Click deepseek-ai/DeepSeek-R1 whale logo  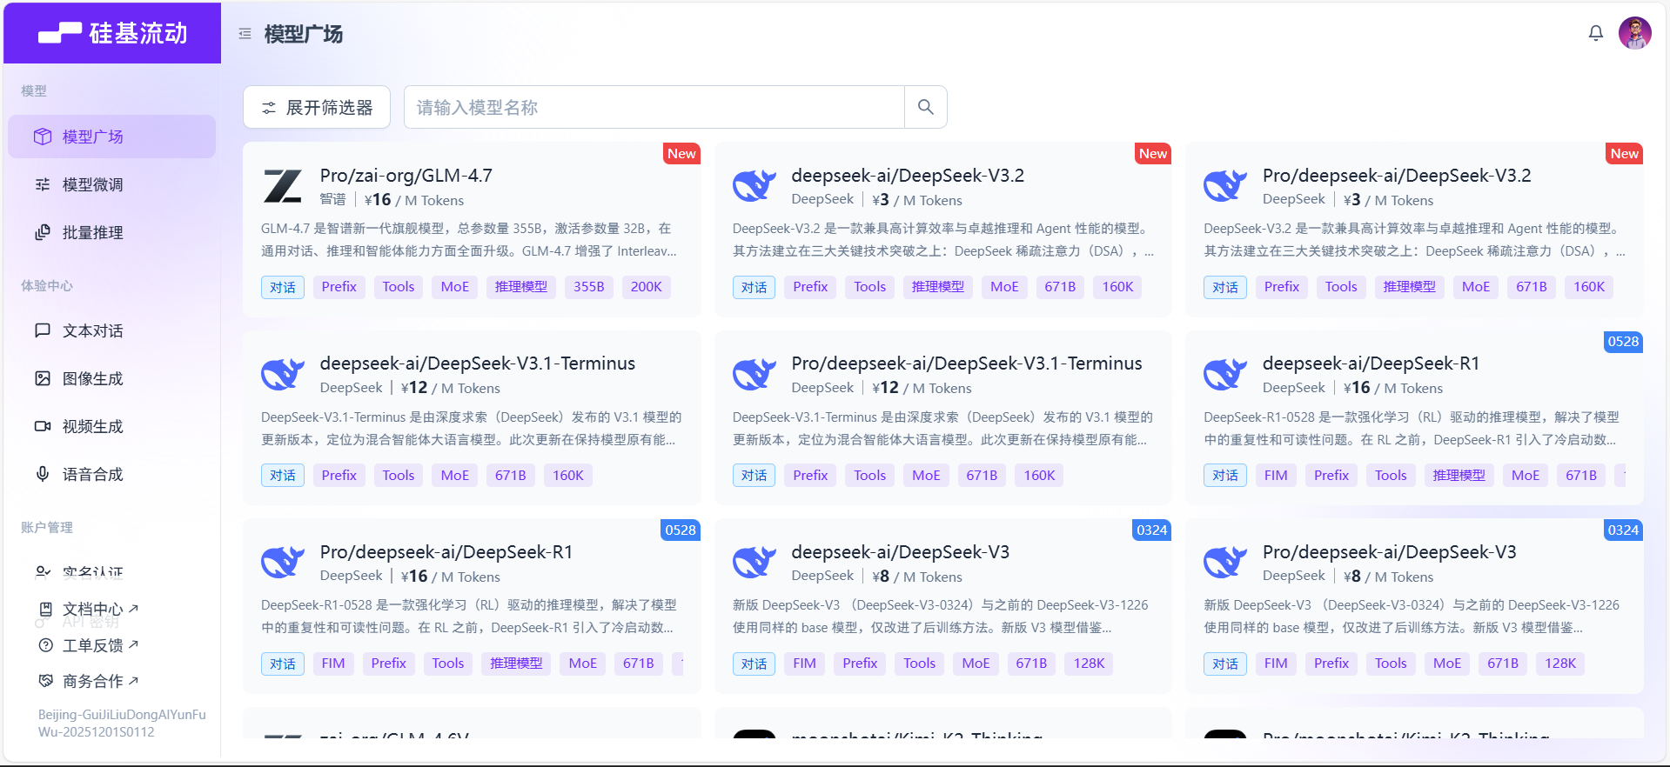1225,374
